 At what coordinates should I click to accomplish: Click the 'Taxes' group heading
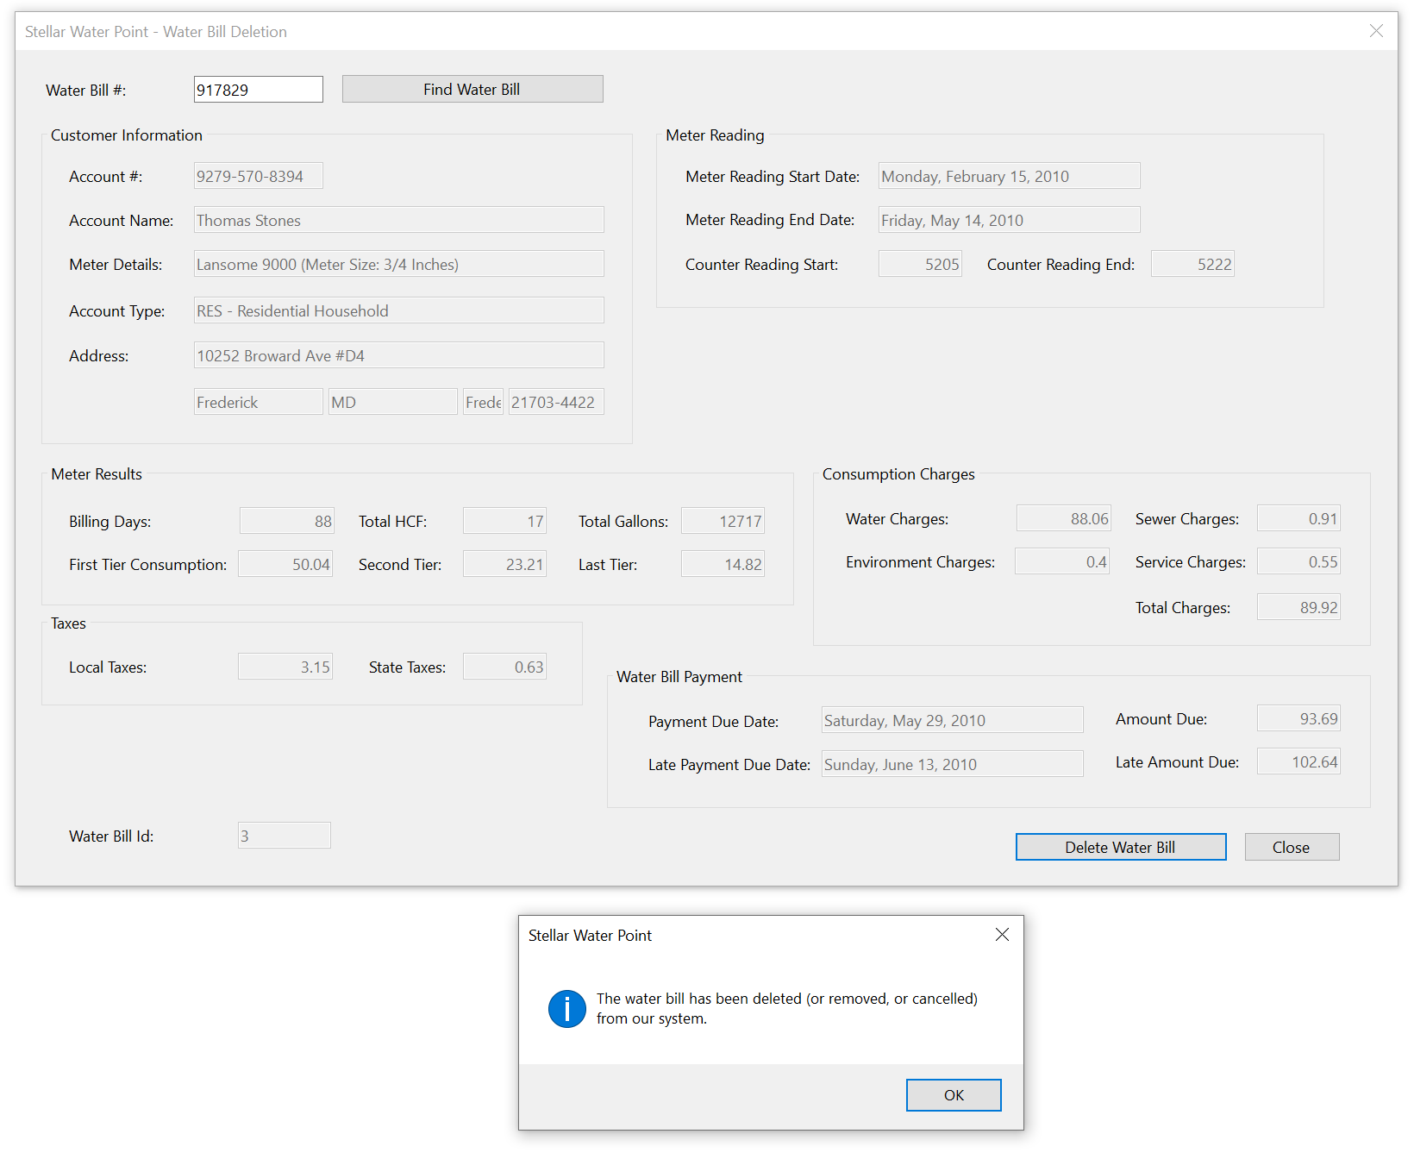pos(68,623)
